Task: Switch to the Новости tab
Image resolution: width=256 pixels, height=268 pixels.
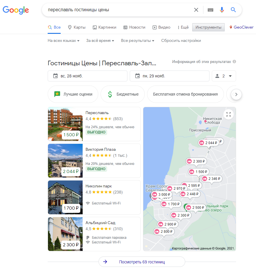Action: [x=134, y=27]
